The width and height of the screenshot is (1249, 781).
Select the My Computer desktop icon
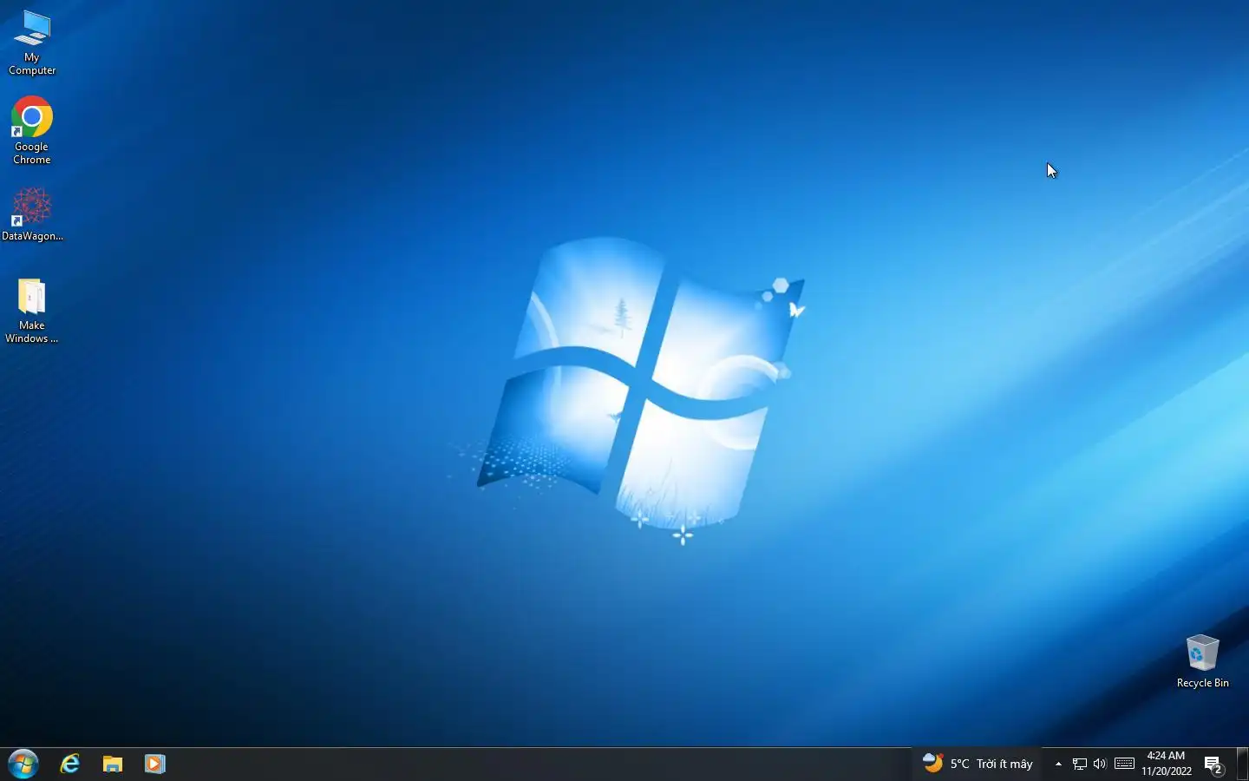(x=32, y=43)
